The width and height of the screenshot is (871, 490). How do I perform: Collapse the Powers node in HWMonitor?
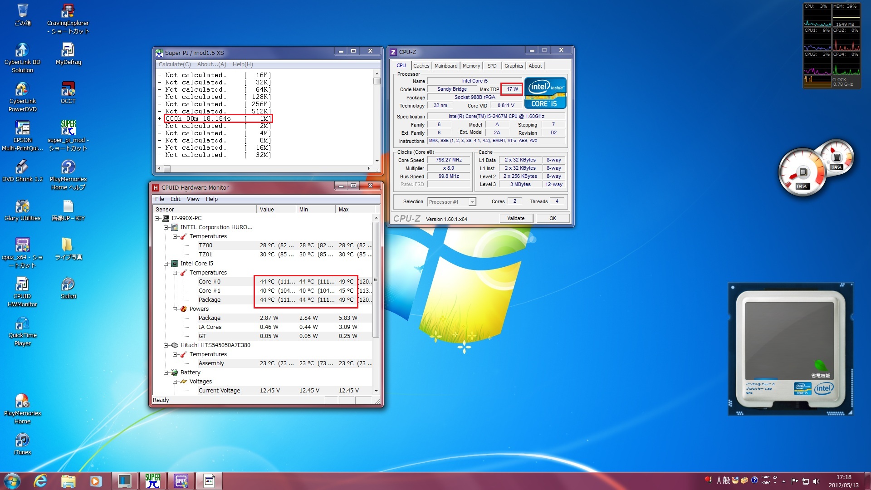pos(175,309)
